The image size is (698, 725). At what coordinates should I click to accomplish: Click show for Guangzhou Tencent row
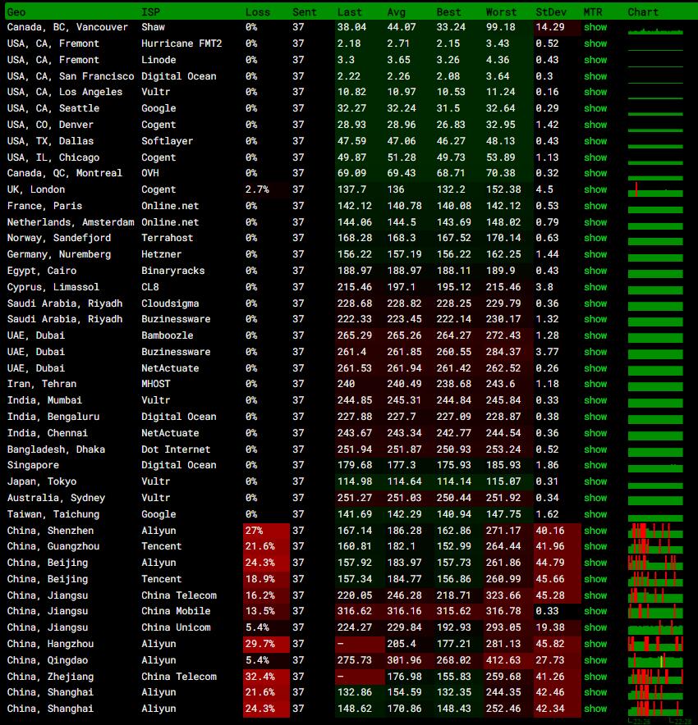[x=595, y=546]
